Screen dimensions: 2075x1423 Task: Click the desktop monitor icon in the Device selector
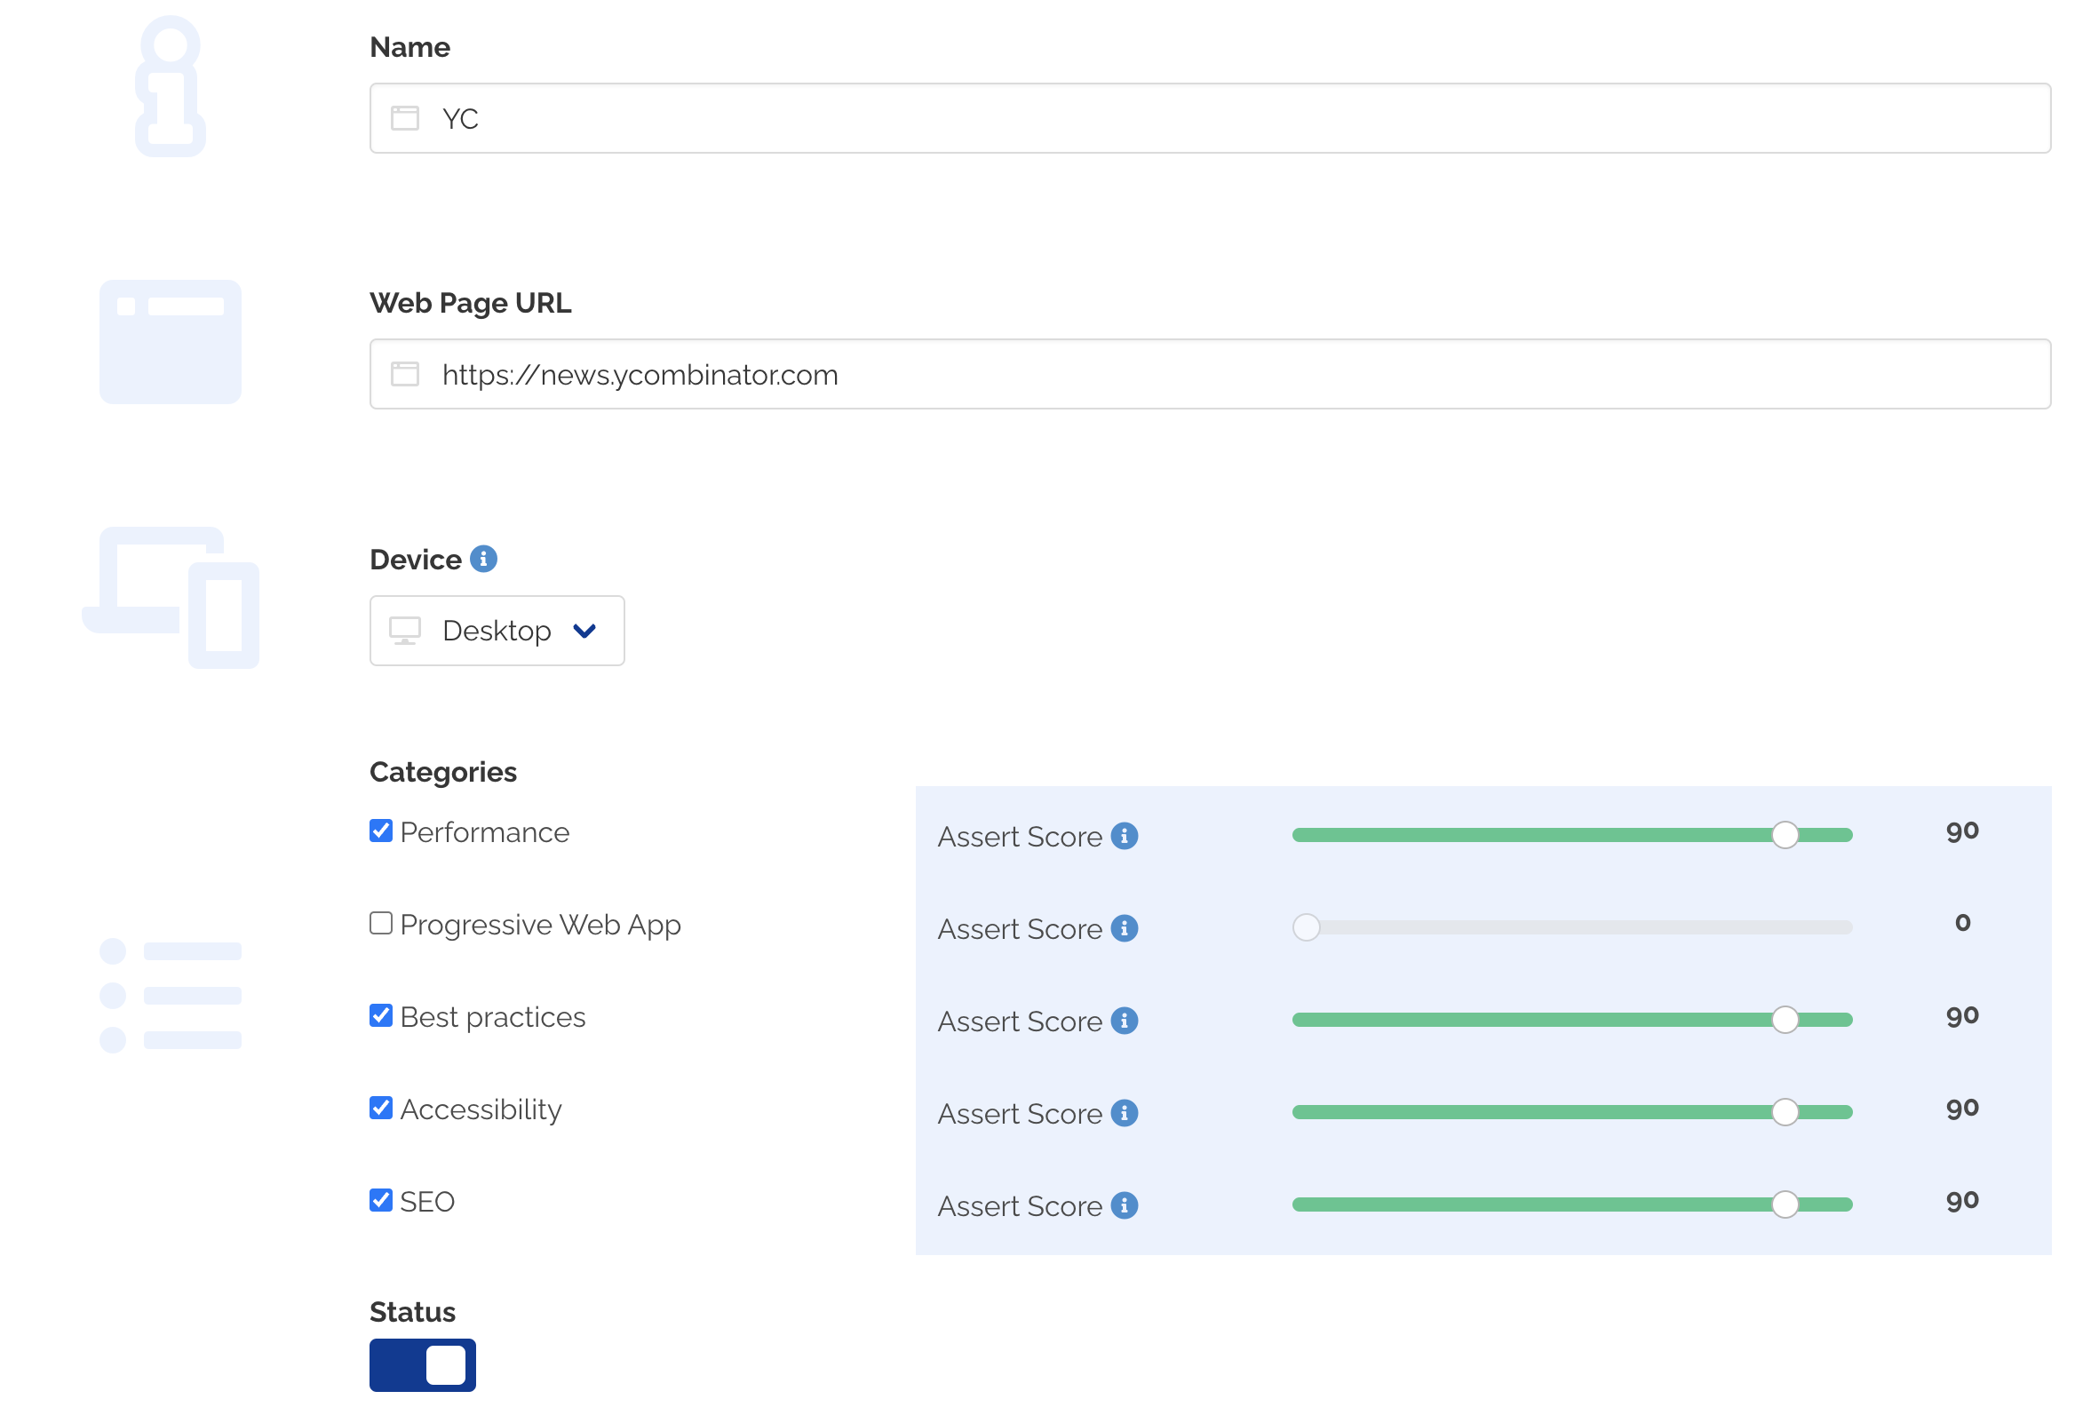407,631
